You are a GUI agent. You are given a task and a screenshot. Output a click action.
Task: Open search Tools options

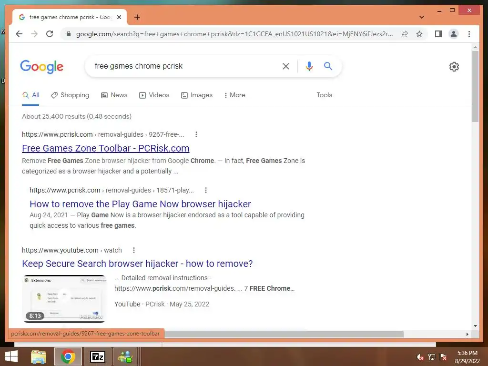click(x=324, y=95)
